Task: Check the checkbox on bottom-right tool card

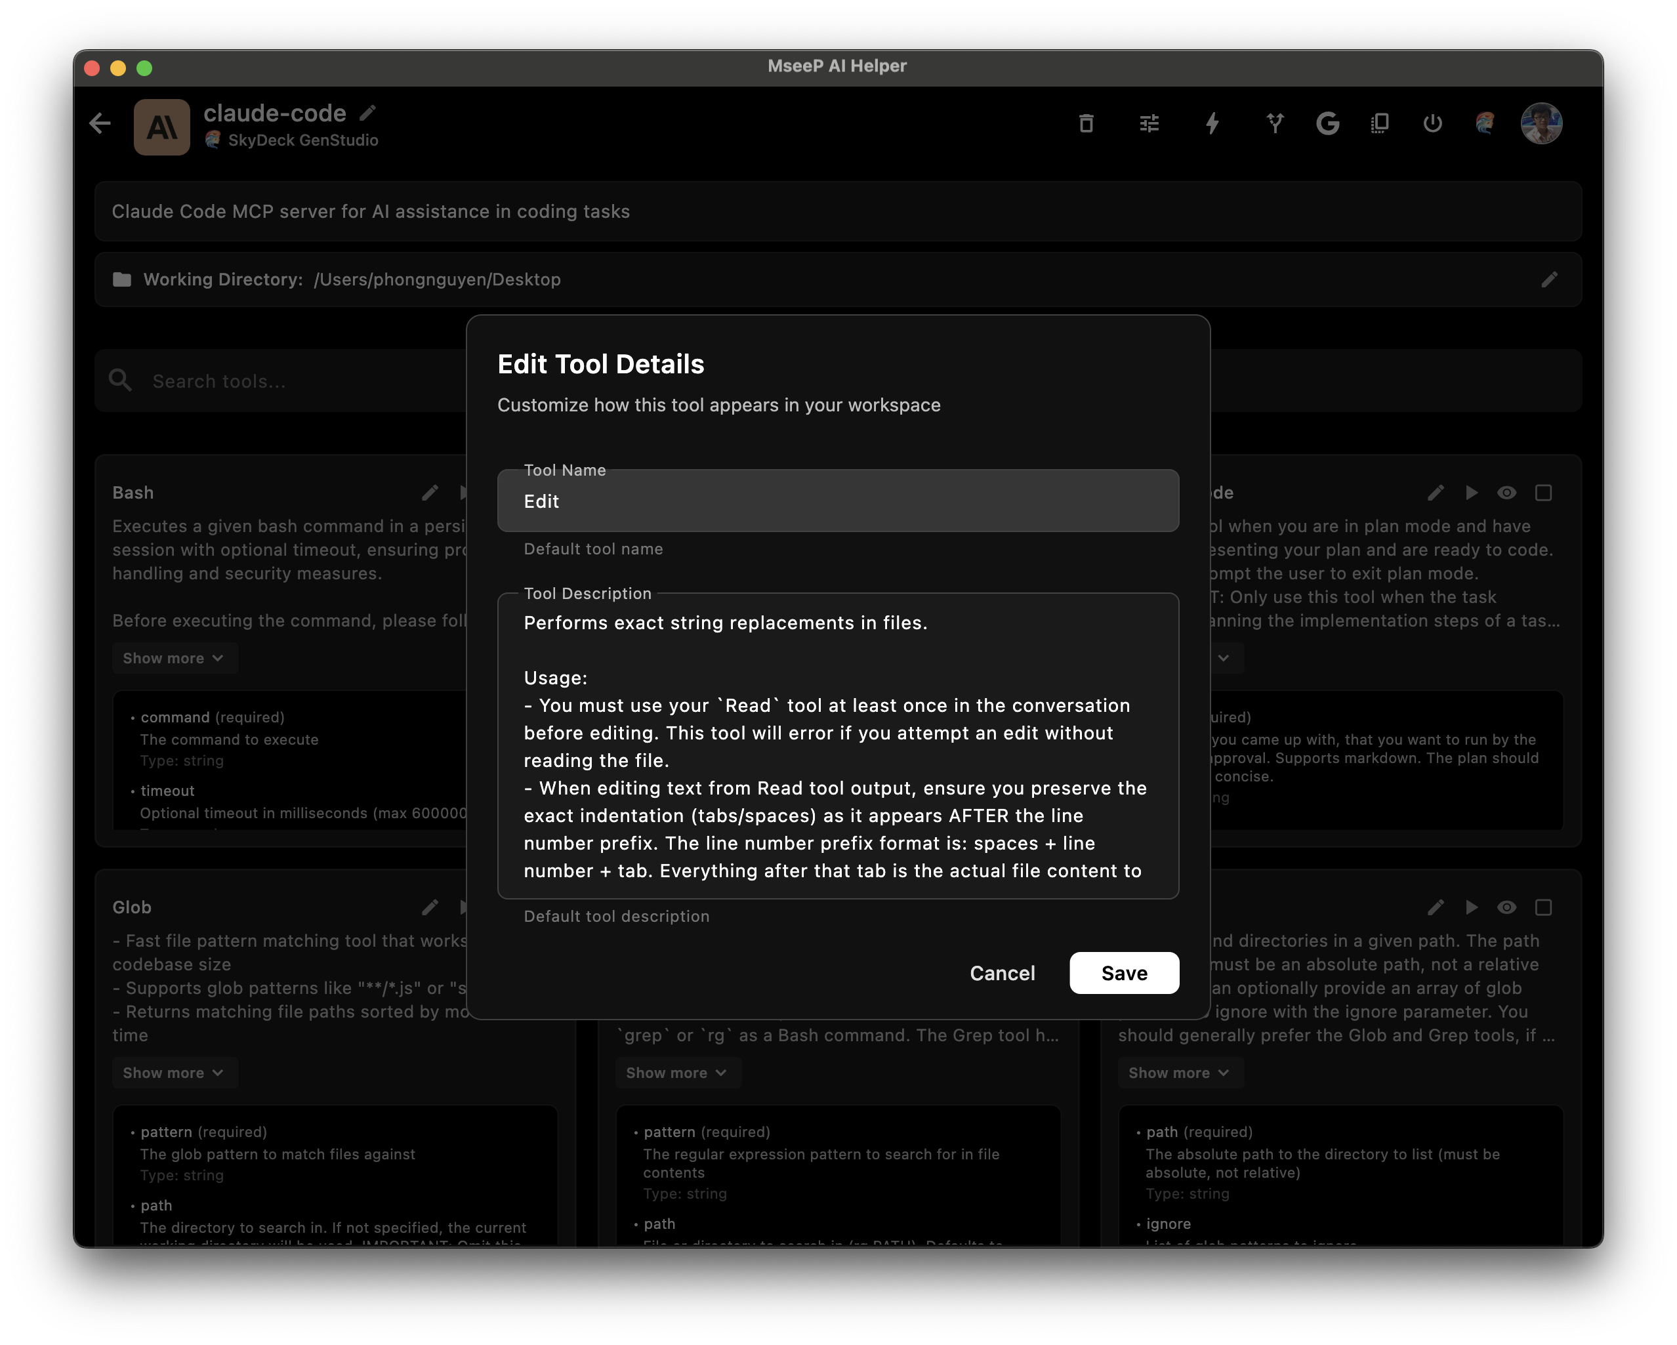Action: click(1543, 907)
